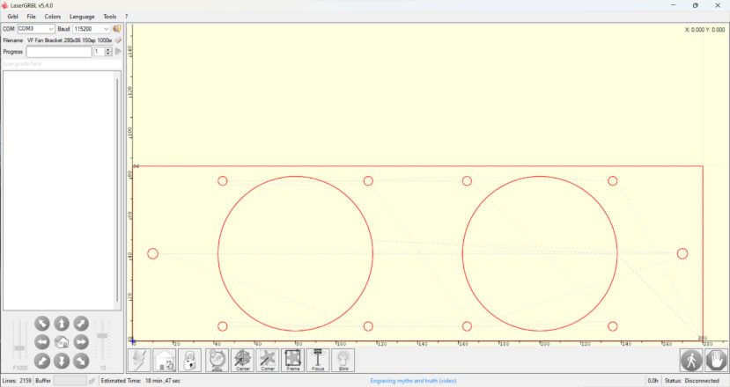Click the 'type gcode here' command input
Viewport: 730px width, 387px height.
pyautogui.click(x=62, y=63)
